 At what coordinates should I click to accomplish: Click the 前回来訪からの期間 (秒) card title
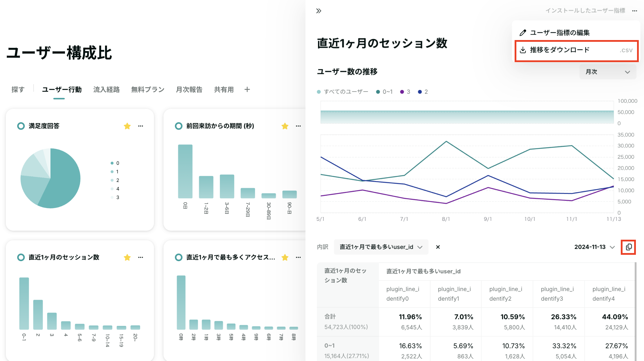pos(220,126)
